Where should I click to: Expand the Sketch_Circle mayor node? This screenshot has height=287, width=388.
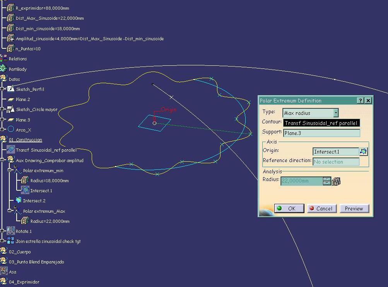tap(2, 109)
